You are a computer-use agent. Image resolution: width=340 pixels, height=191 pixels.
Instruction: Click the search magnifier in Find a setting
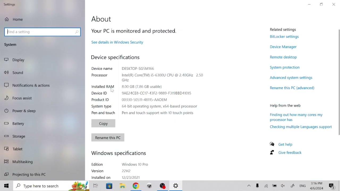77,32
